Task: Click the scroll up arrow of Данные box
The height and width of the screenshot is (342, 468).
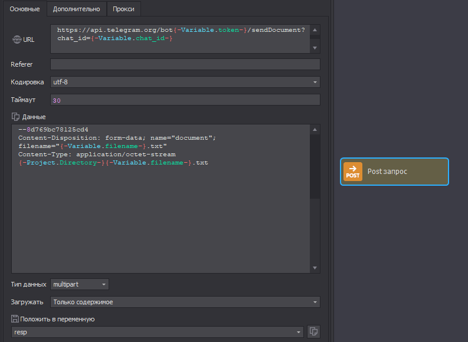Action: 315,130
